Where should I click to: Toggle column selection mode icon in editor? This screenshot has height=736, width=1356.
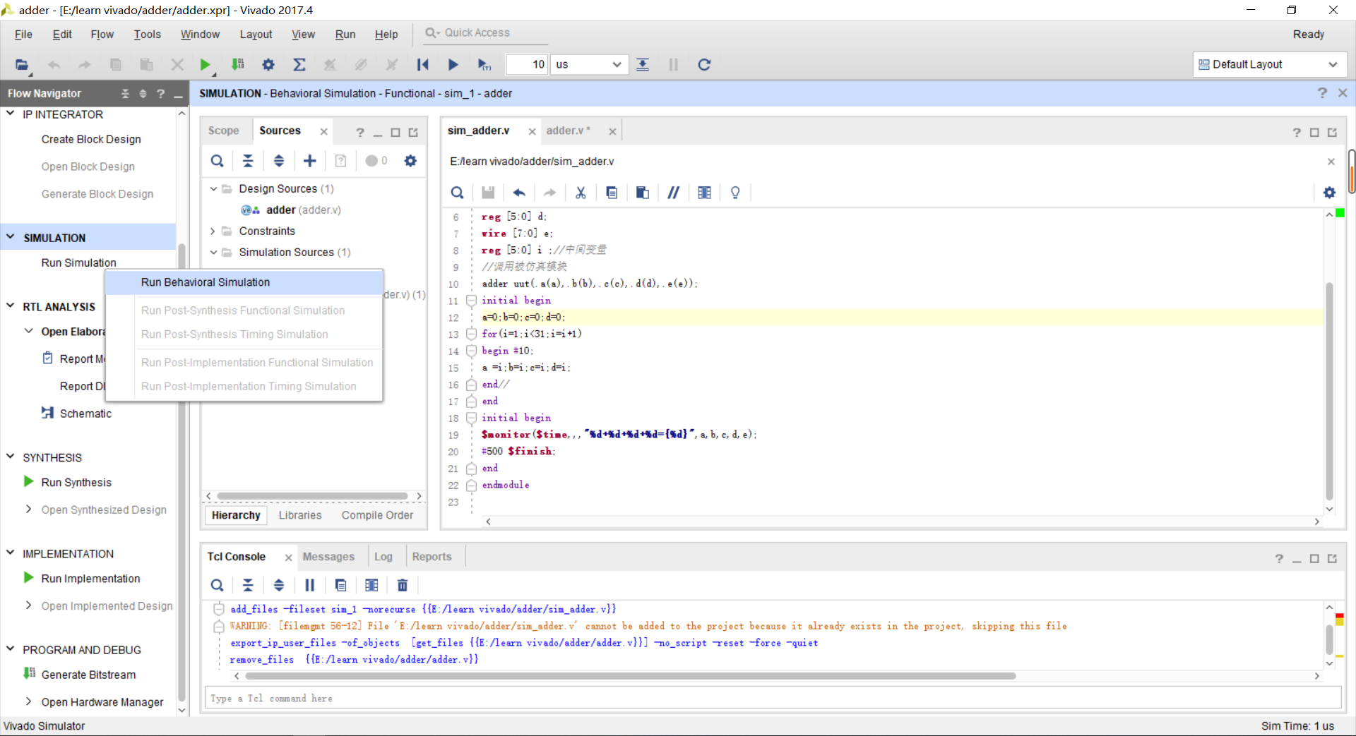point(704,193)
